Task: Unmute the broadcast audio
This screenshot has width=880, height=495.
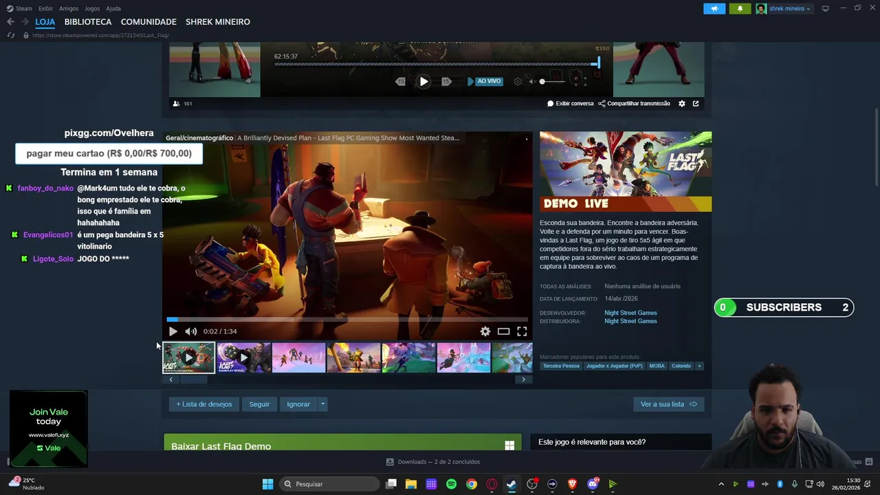Action: tap(531, 81)
